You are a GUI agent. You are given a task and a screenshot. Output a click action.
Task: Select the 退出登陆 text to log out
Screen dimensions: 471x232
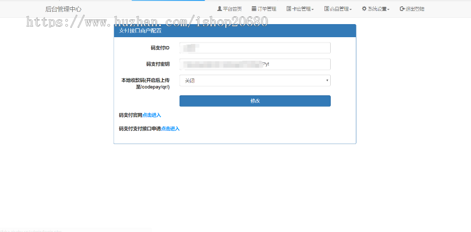[x=415, y=9]
